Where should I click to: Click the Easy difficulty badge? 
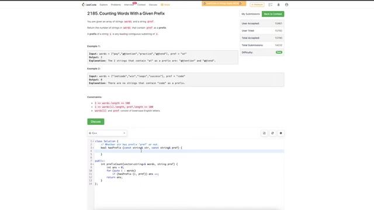[279, 52]
